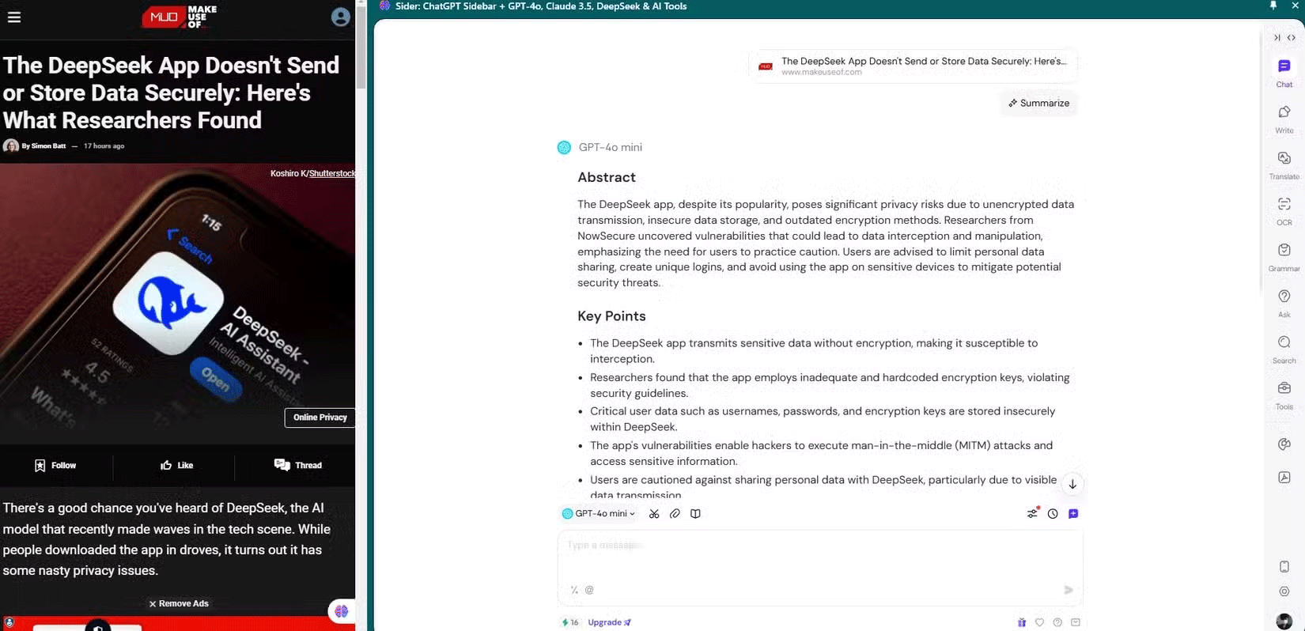Click the scissors screenshot icon near model selector
The height and width of the screenshot is (631, 1305).
click(x=654, y=514)
